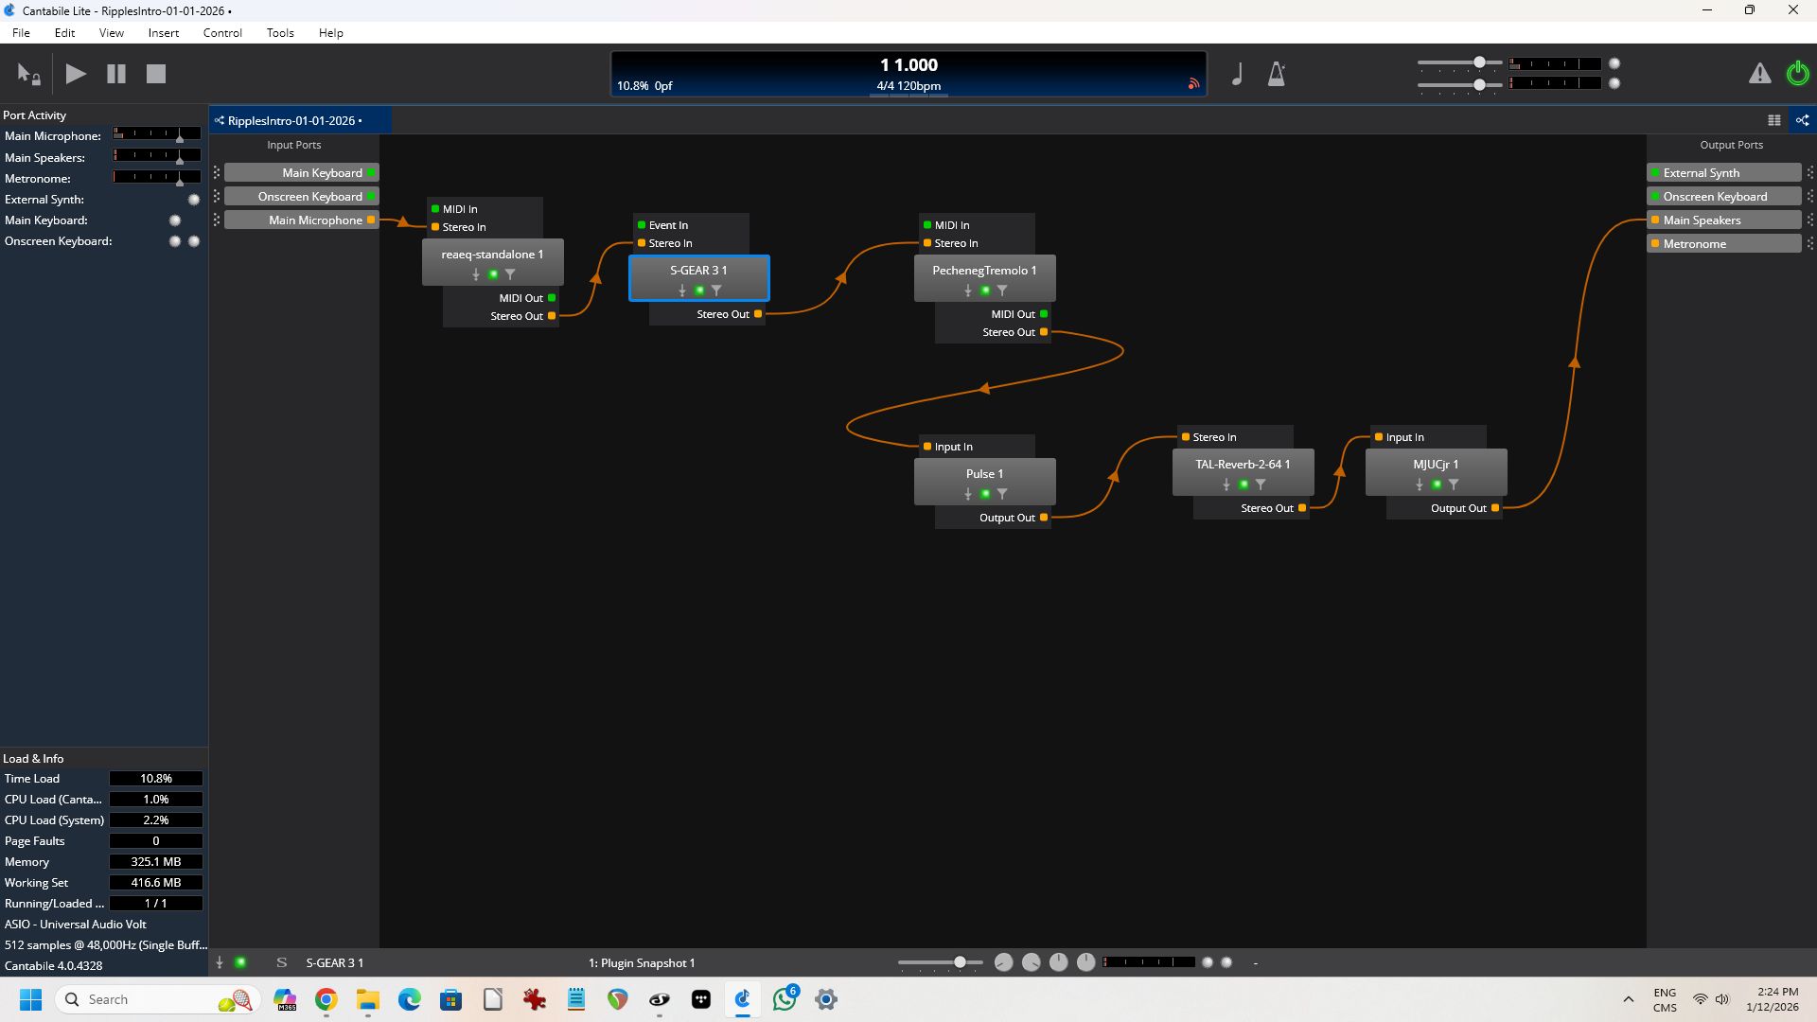The width and height of the screenshot is (1817, 1022).
Task: Select the Main Speakers output port
Action: pos(1723,220)
